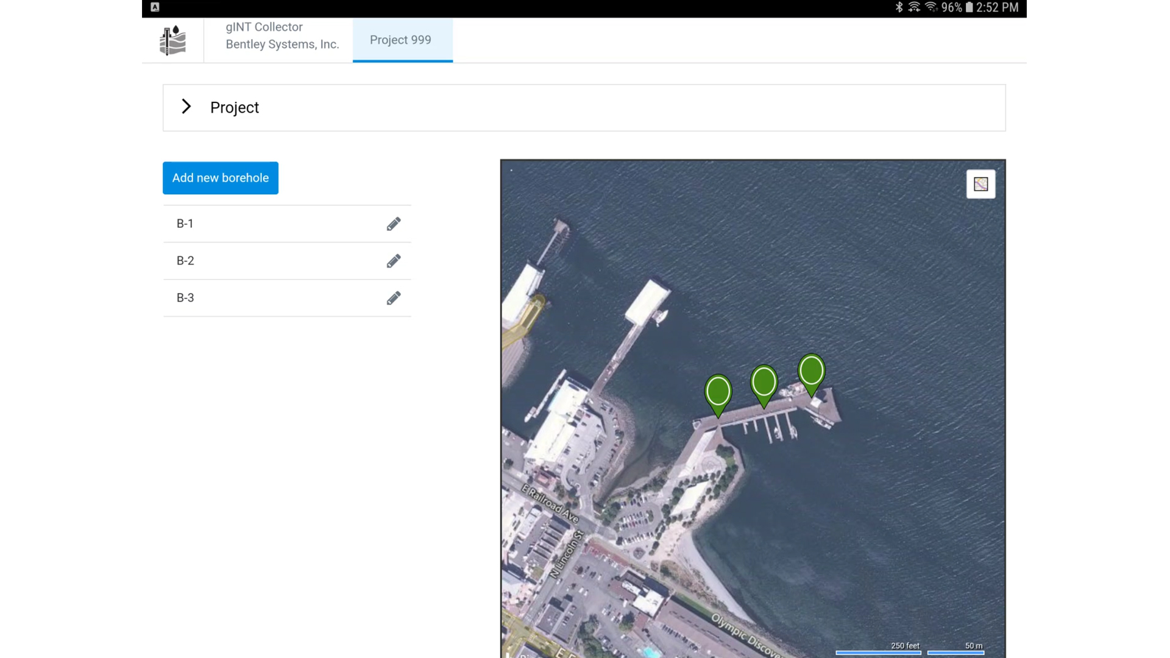Image resolution: width=1170 pixels, height=658 pixels.
Task: Click the Project panel title text
Action: coord(235,108)
